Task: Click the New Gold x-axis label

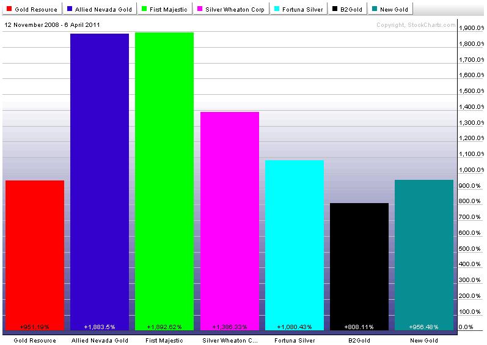Action: 424,340
